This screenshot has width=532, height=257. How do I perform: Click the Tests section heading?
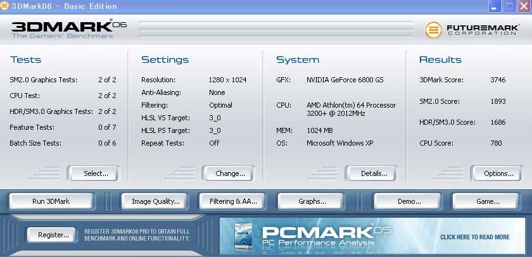(25, 60)
